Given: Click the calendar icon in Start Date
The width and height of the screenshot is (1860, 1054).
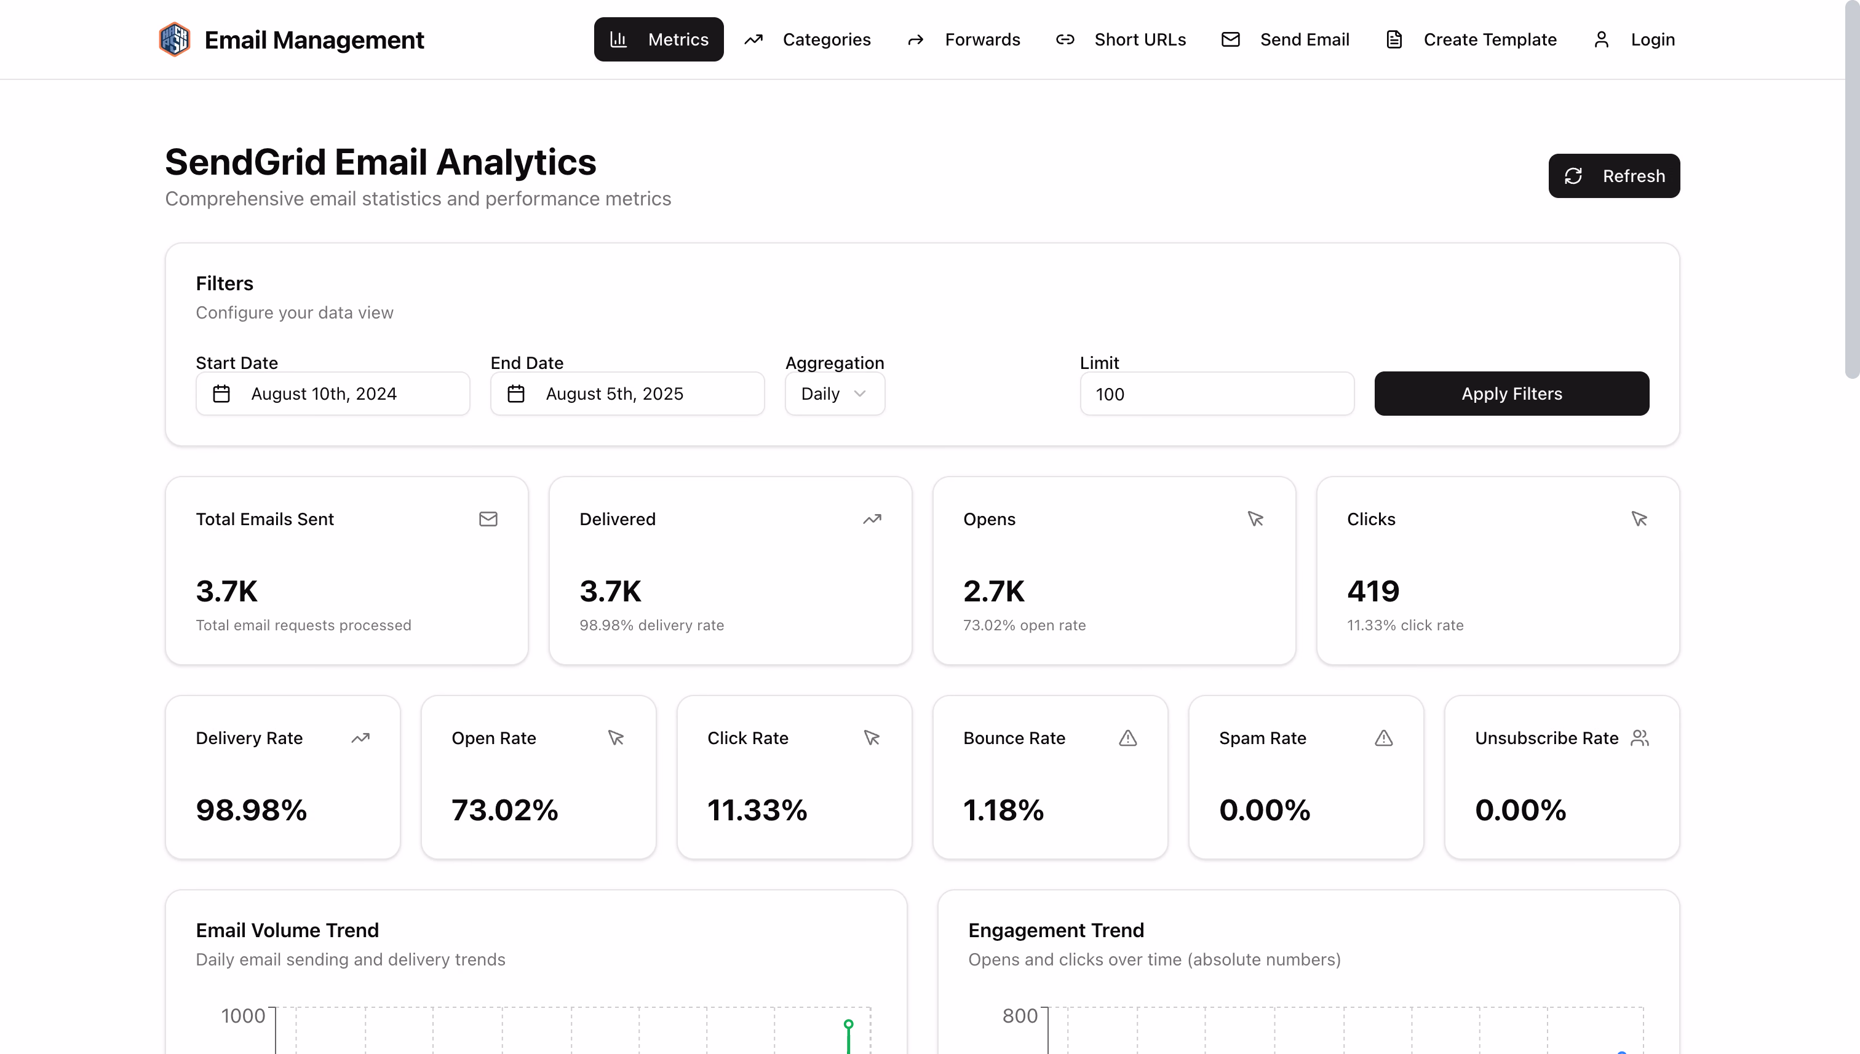Looking at the screenshot, I should (221, 394).
